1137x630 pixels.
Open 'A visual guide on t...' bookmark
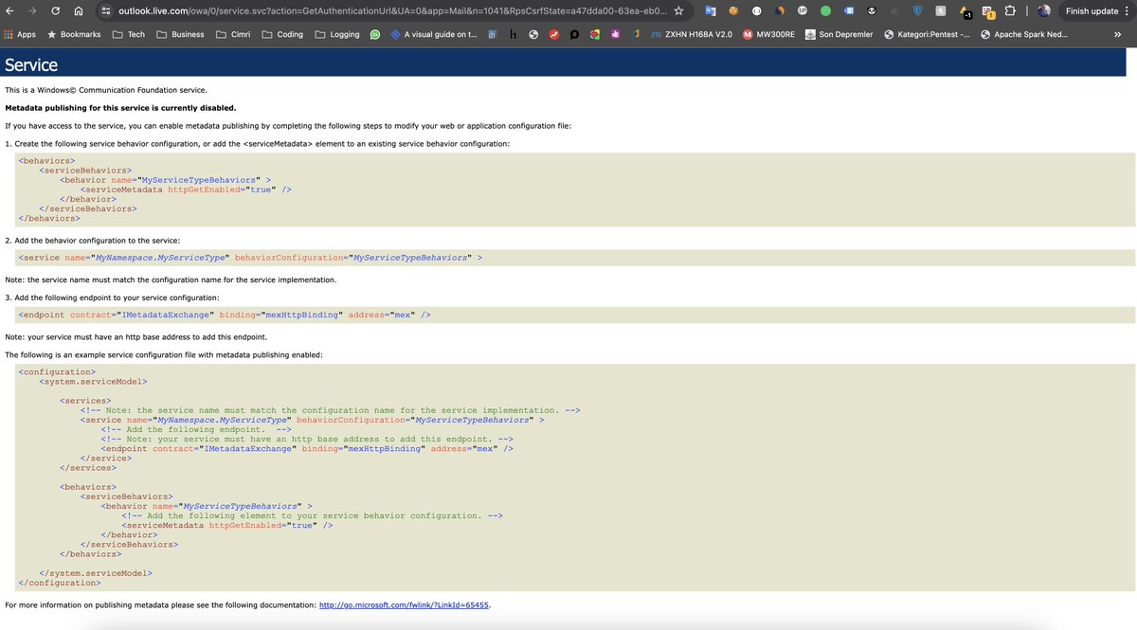[x=433, y=34]
